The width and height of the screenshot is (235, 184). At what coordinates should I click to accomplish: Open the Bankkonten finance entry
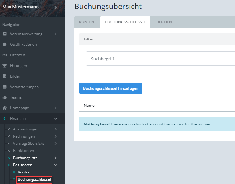[23, 151]
